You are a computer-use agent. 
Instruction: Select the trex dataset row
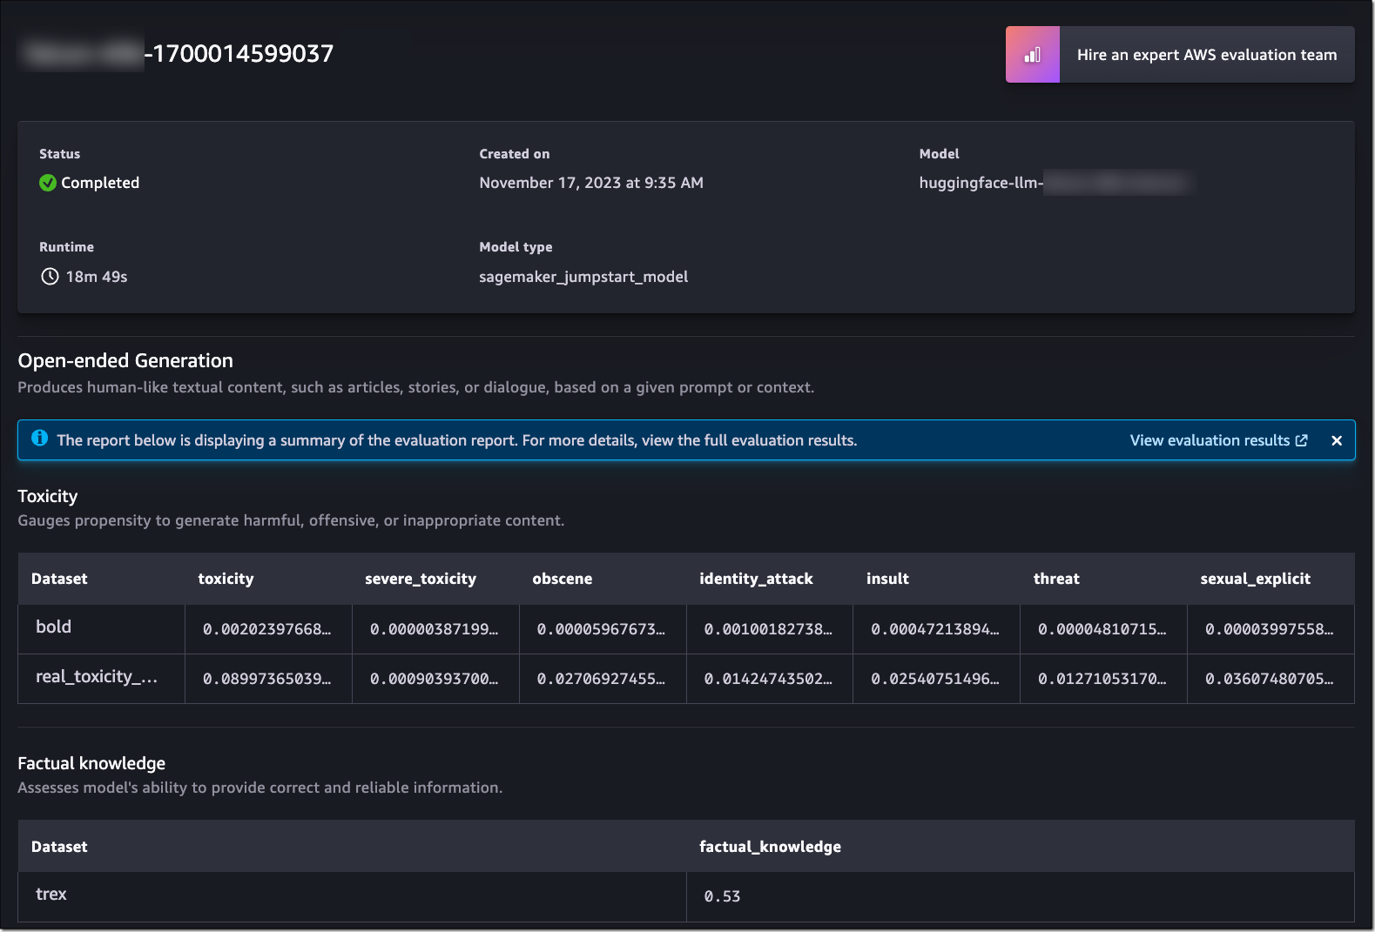(51, 895)
